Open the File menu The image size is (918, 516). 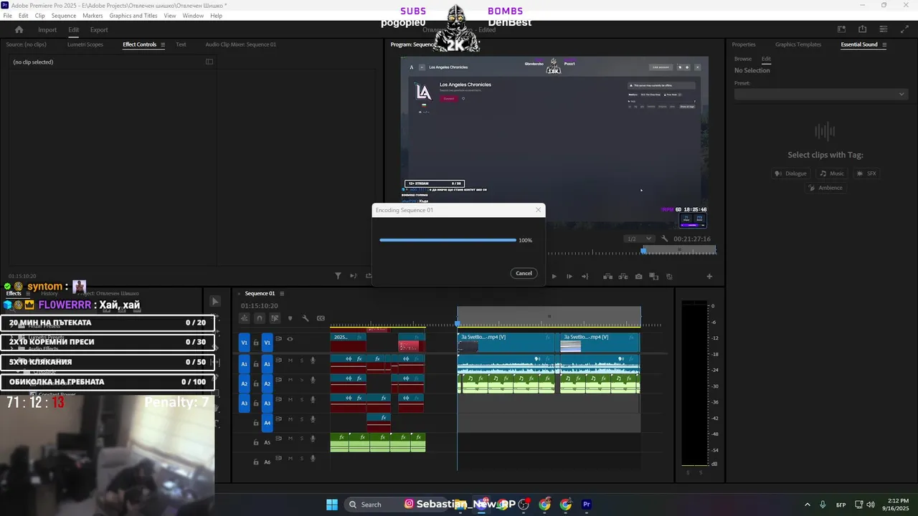[x=7, y=16]
